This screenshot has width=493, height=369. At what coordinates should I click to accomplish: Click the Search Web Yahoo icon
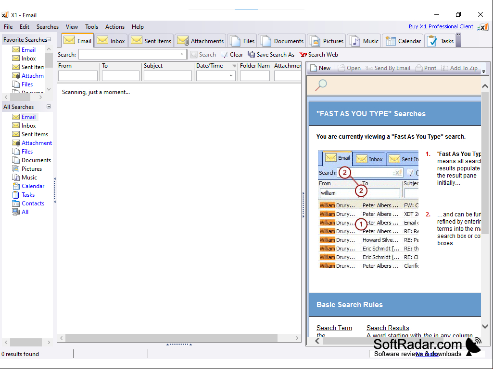[303, 55]
